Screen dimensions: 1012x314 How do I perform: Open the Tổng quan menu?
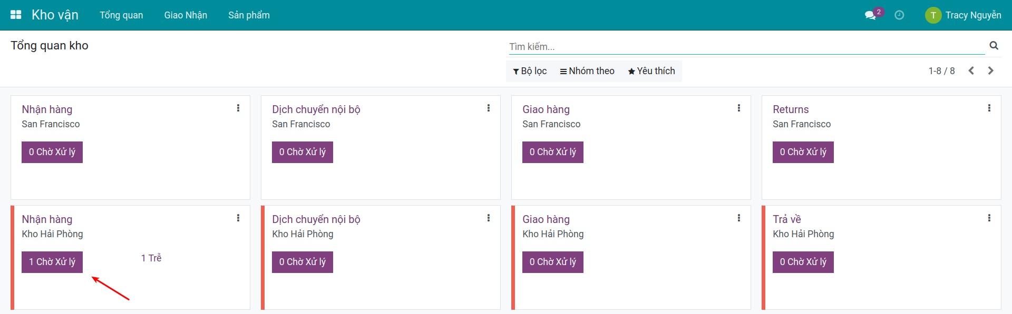121,15
